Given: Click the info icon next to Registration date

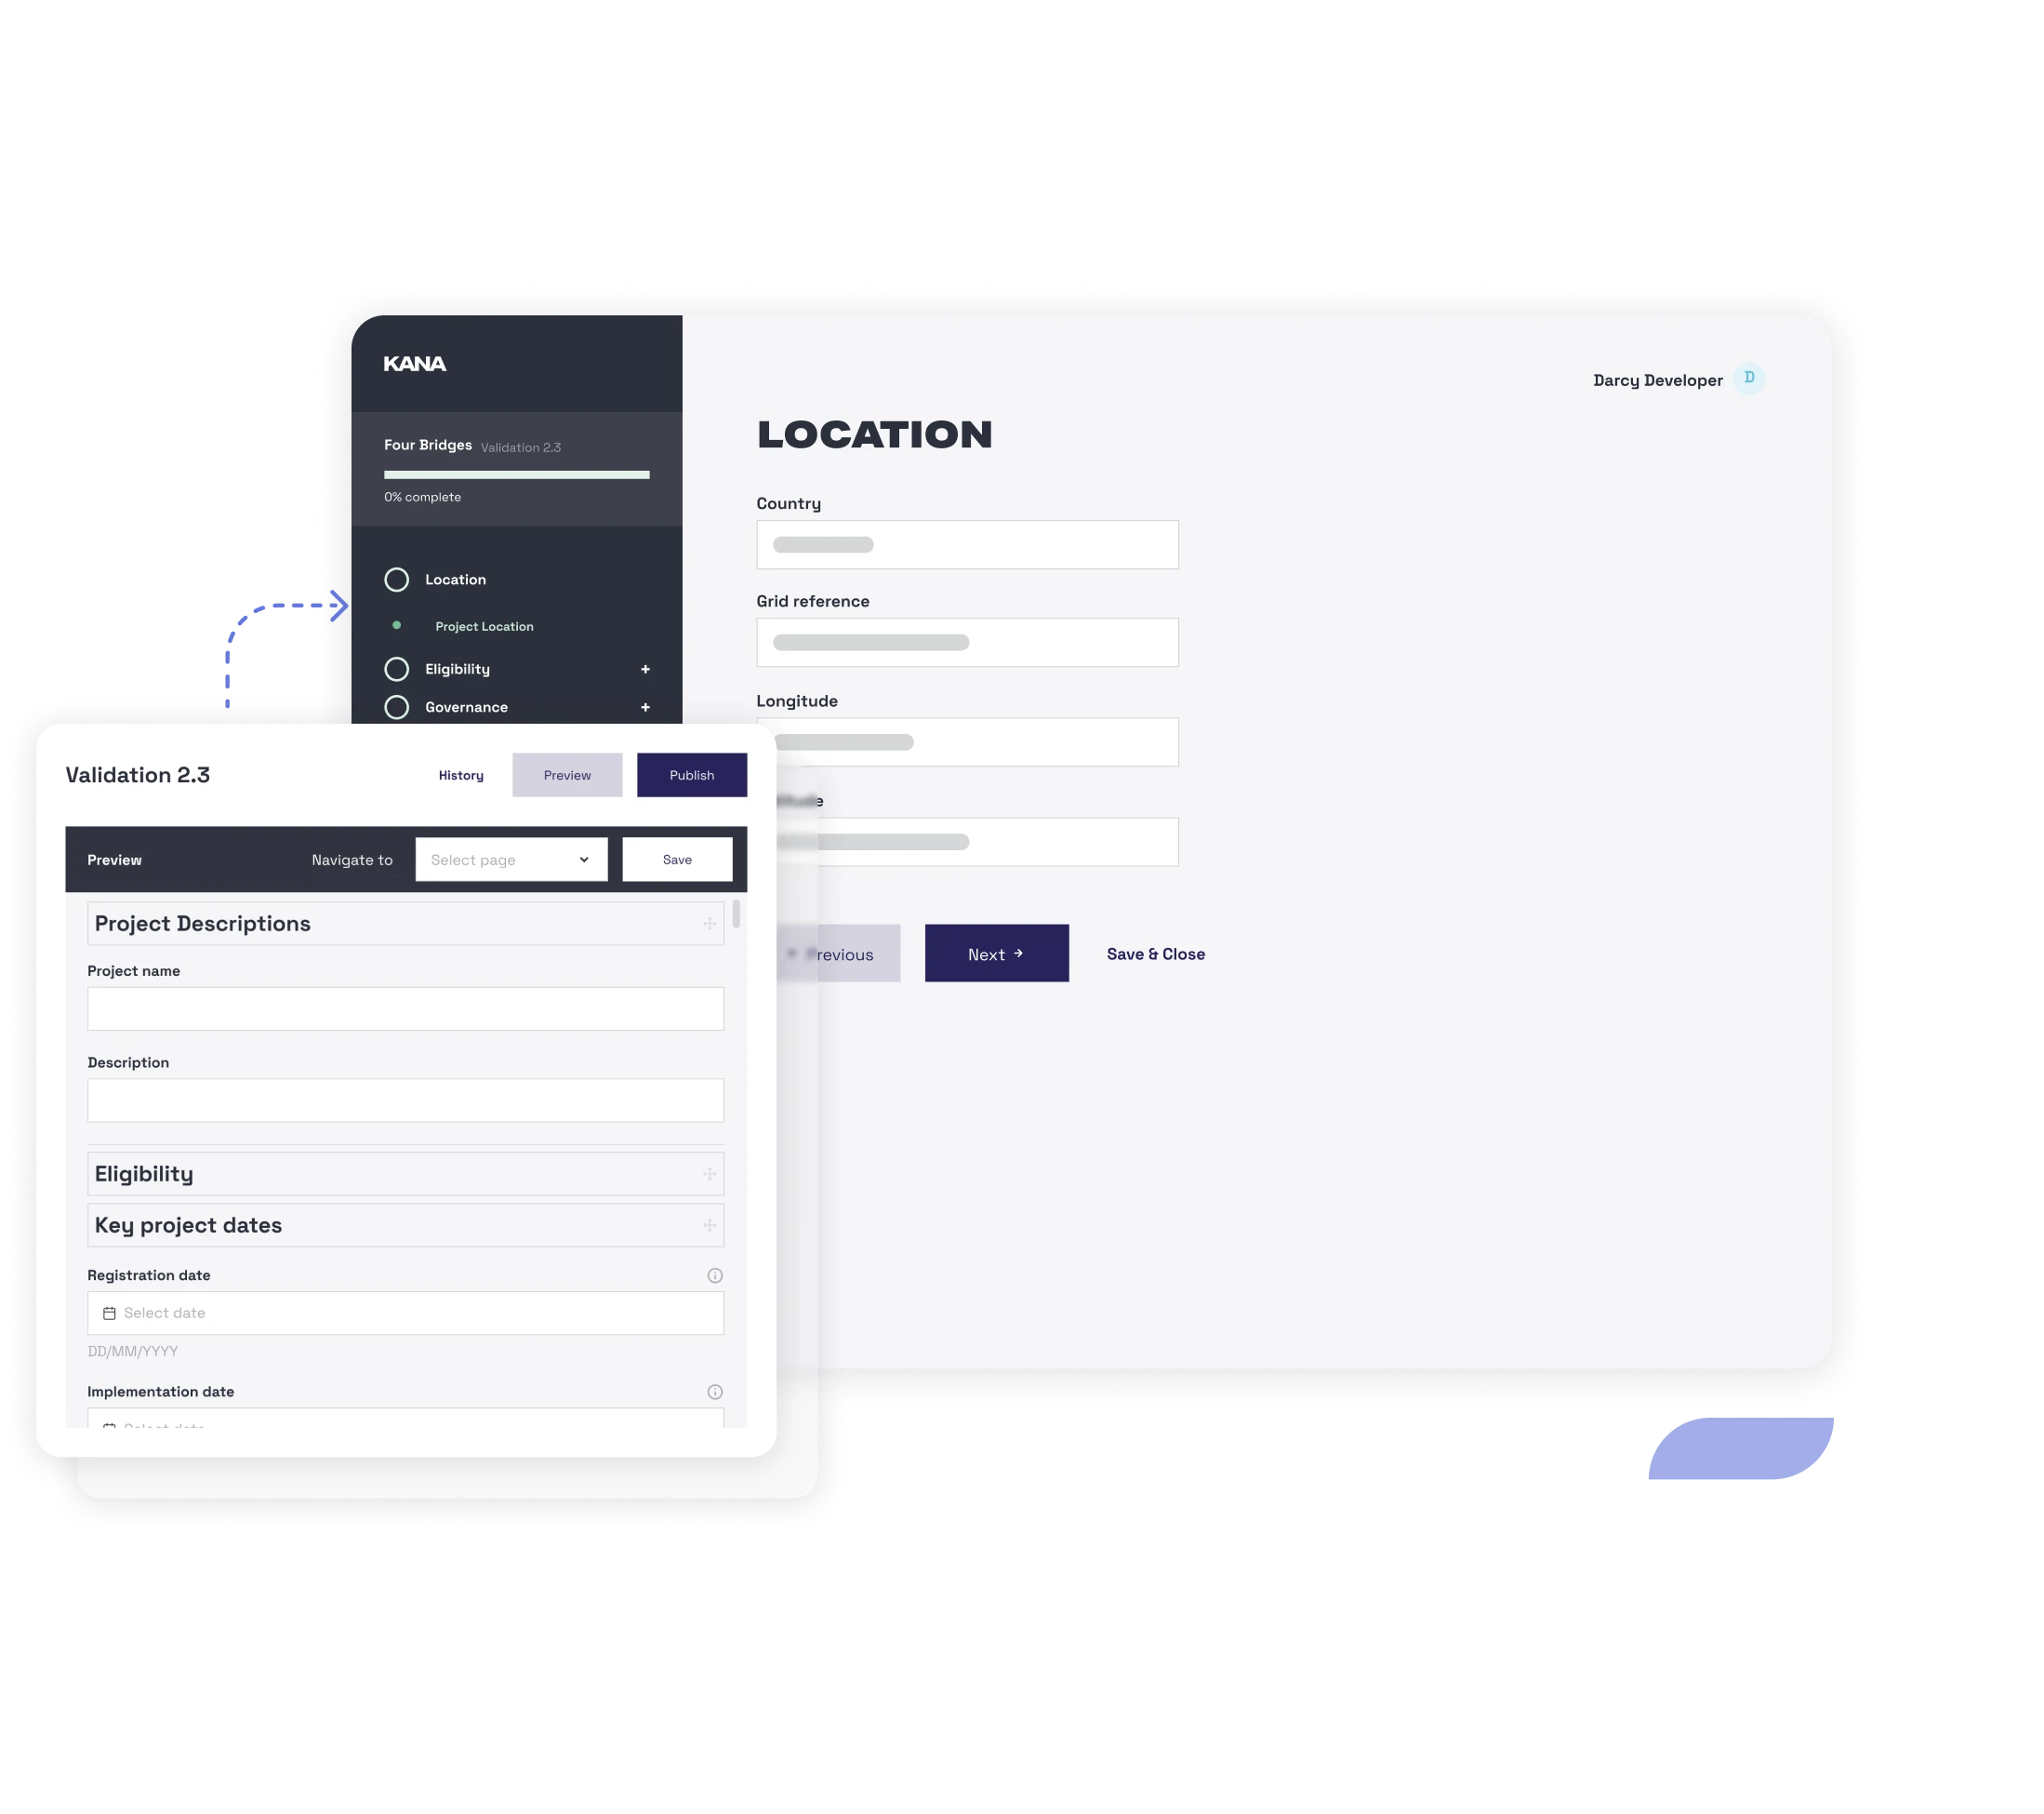Looking at the screenshot, I should click(x=716, y=1273).
